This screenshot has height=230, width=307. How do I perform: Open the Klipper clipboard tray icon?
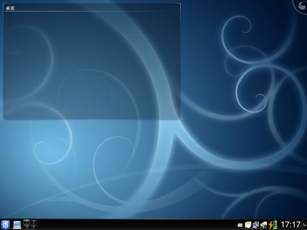(x=248, y=225)
